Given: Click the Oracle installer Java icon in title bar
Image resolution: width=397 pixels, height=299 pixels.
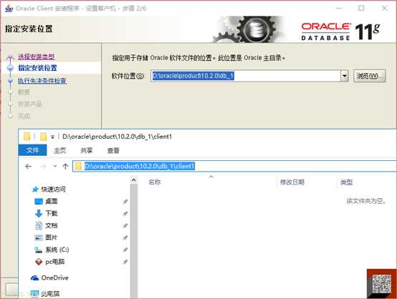Looking at the screenshot, I should (x=9, y=9).
